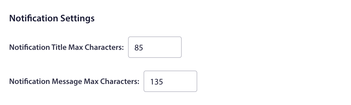Focus the input box containing 135

170,81
